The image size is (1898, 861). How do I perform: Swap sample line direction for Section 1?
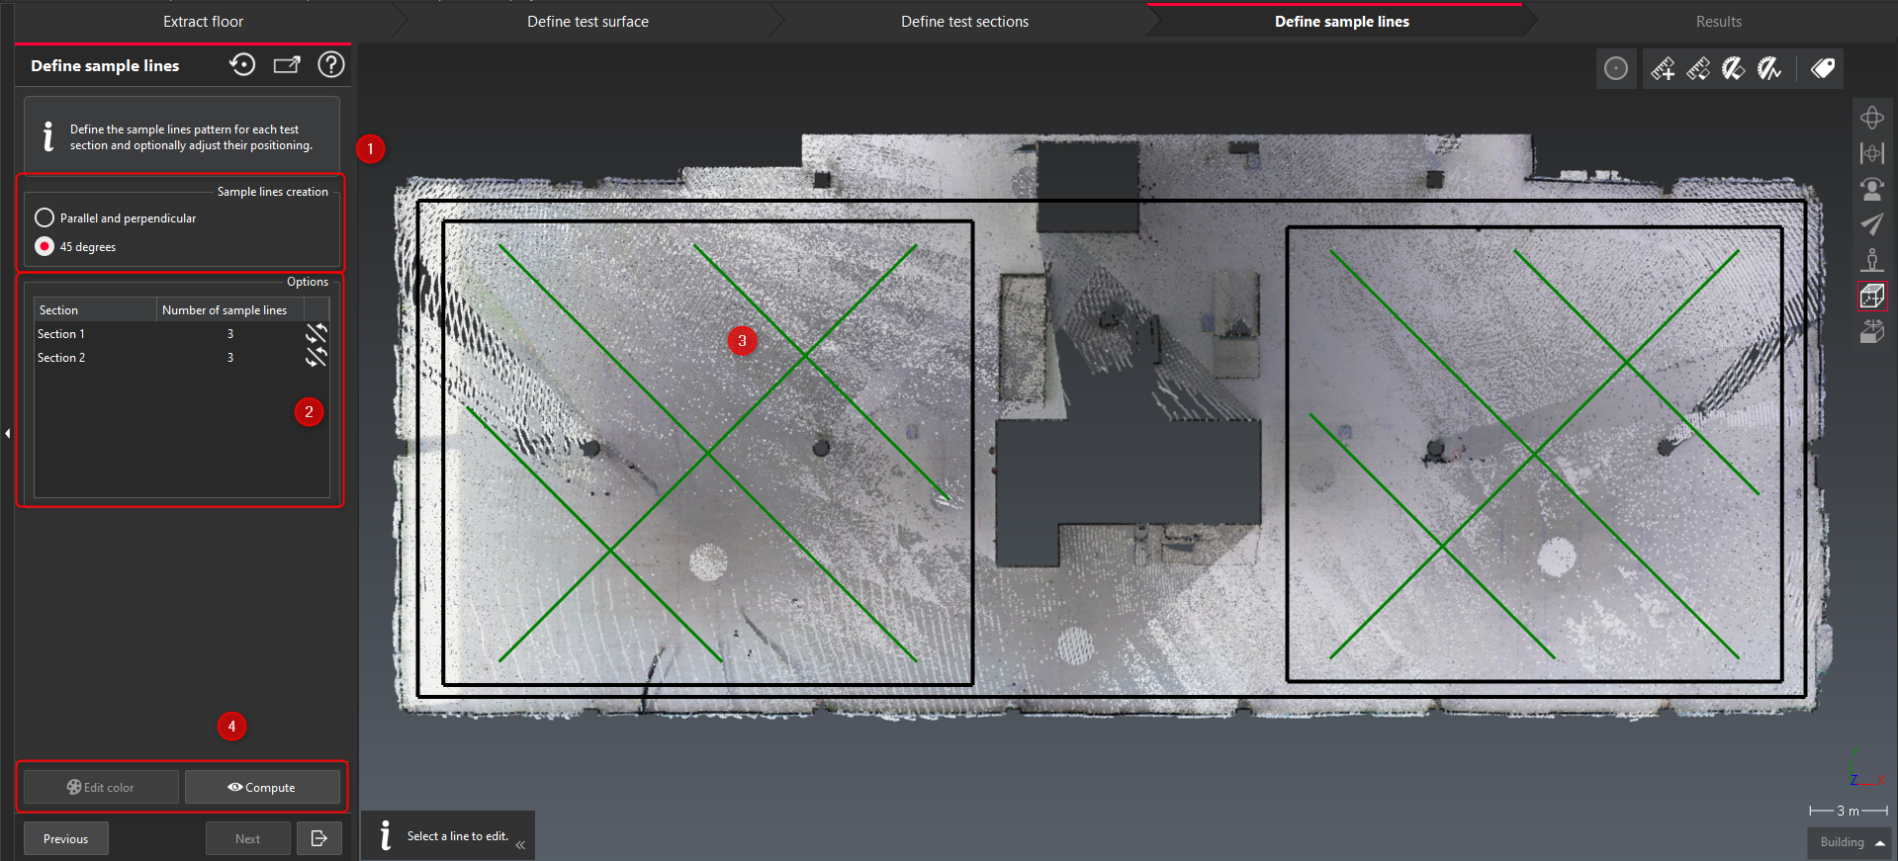316,333
